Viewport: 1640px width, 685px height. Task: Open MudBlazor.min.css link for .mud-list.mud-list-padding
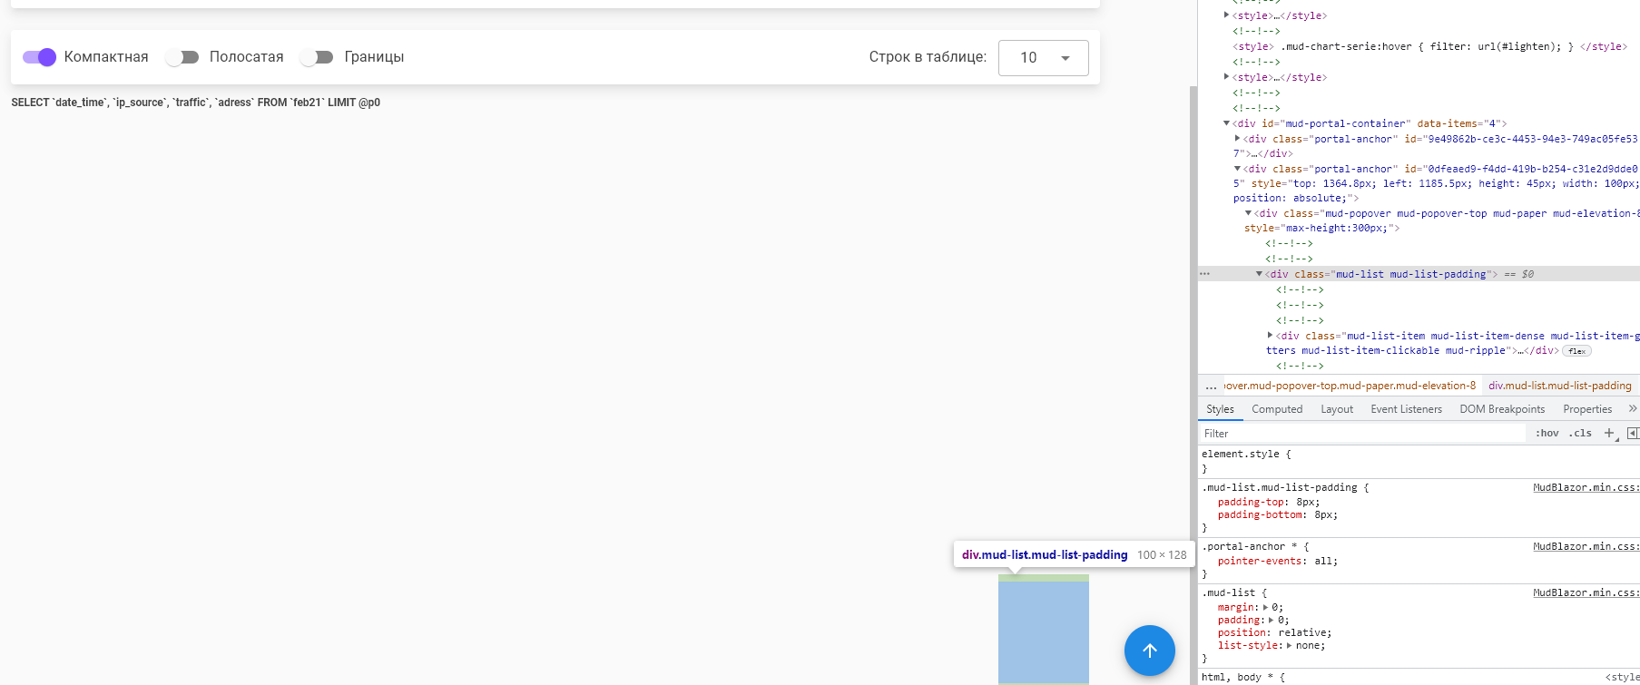[x=1586, y=488]
